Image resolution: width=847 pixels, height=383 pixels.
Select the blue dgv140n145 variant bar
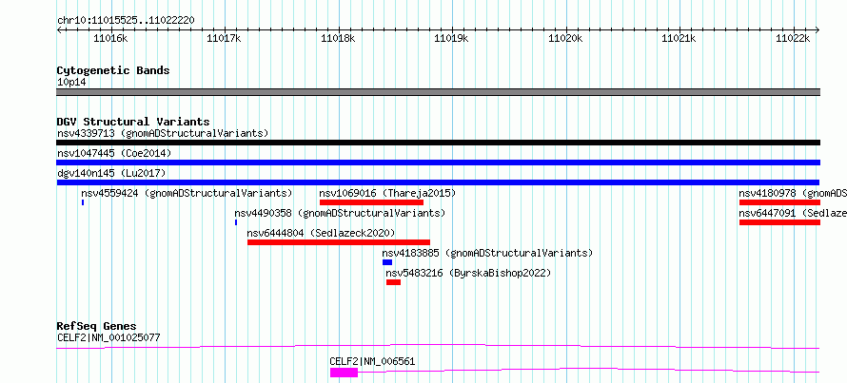439,182
